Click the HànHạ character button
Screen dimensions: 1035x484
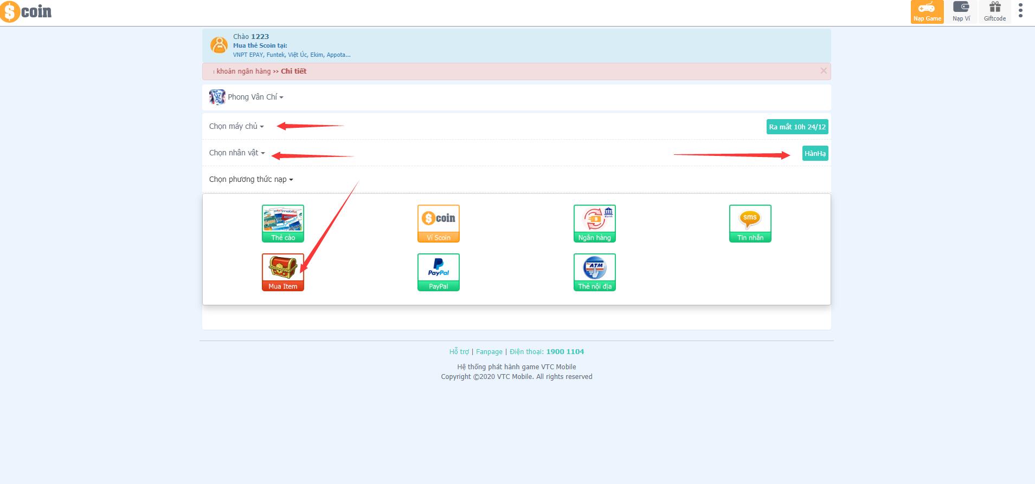point(815,154)
